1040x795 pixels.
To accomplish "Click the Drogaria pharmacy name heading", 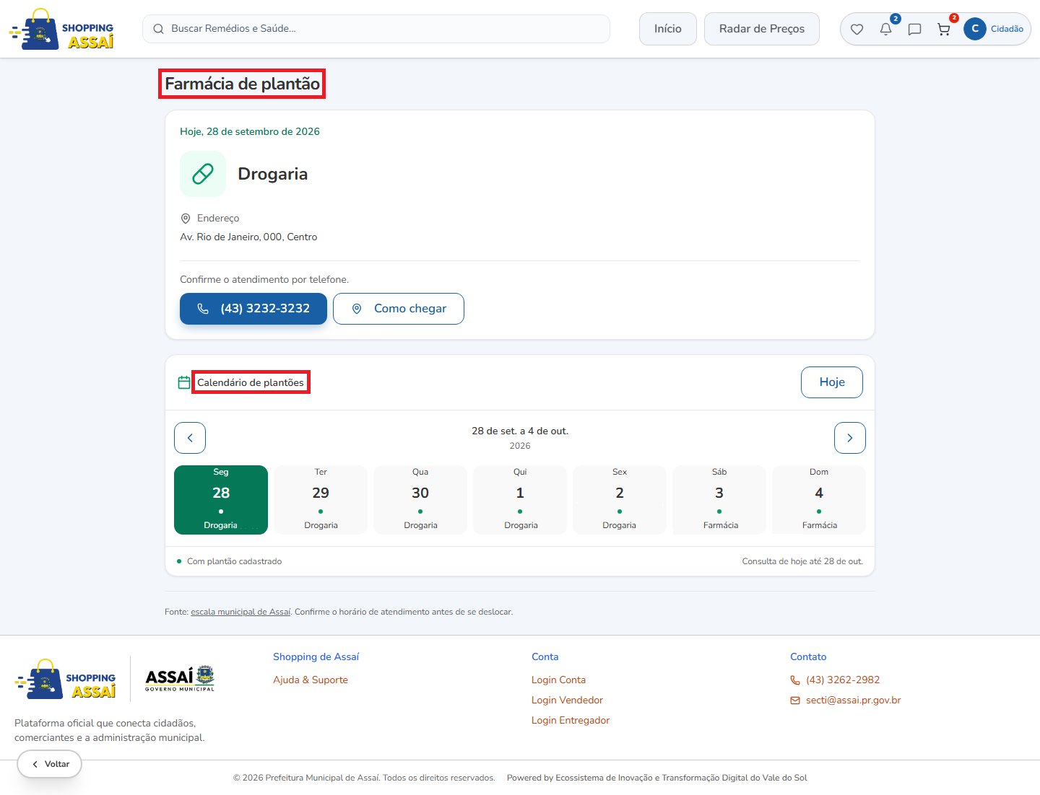I will 273,174.
